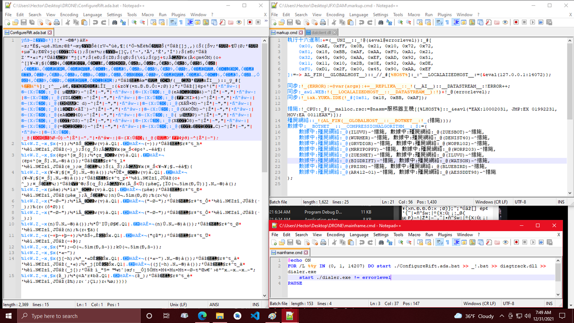Toggle Word Wrap in the ConfigureRift window toolbar

pyautogui.click(x=173, y=22)
